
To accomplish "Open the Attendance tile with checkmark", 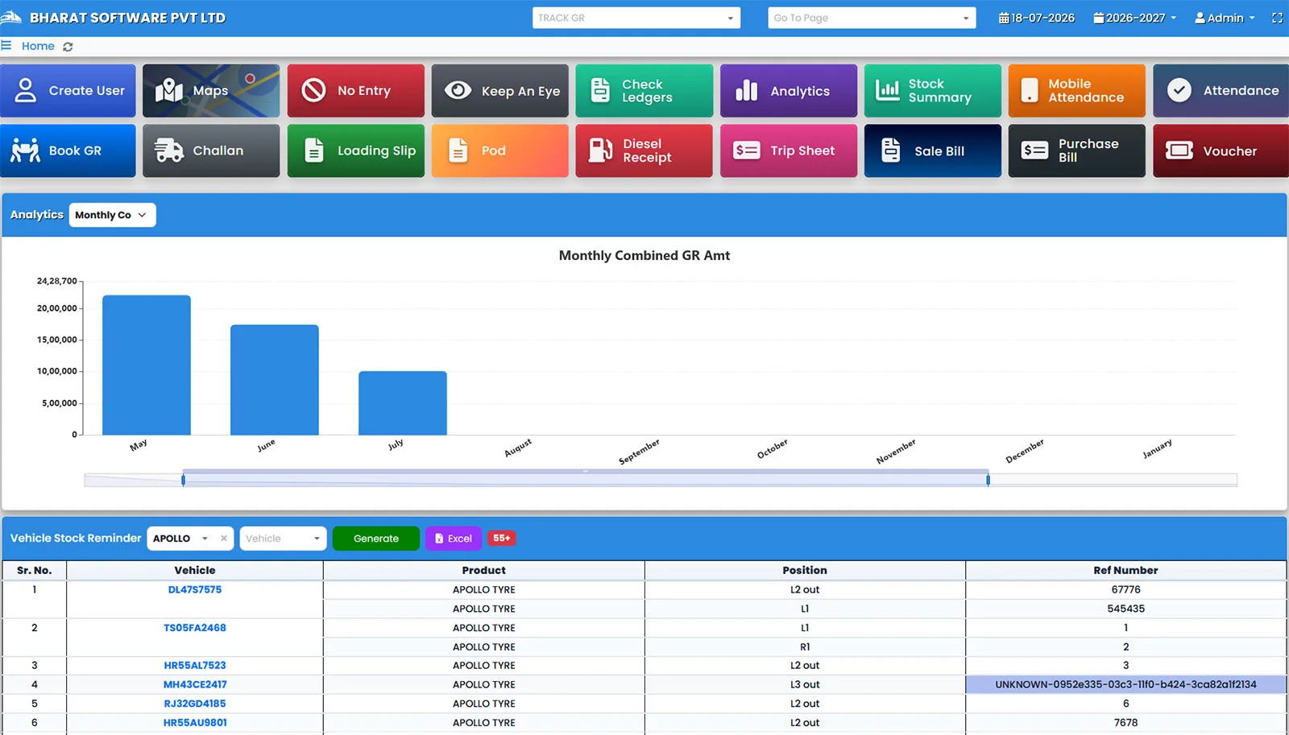I will 1221,91.
